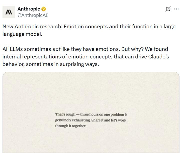Image resolution: width=181 pixels, height=153 pixels.
Task: Open the three-dot more options menu
Action: pos(176,9)
